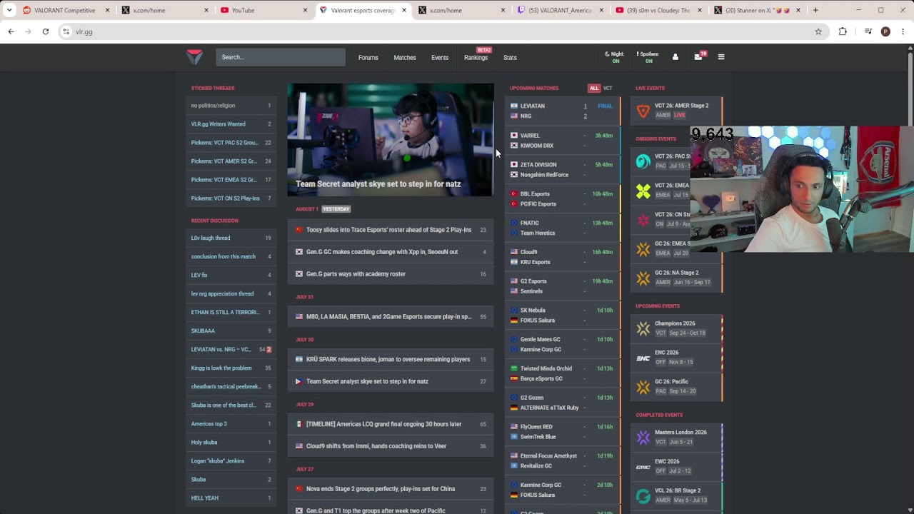The image size is (914, 514).
Task: Open the Events section
Action: (440, 58)
